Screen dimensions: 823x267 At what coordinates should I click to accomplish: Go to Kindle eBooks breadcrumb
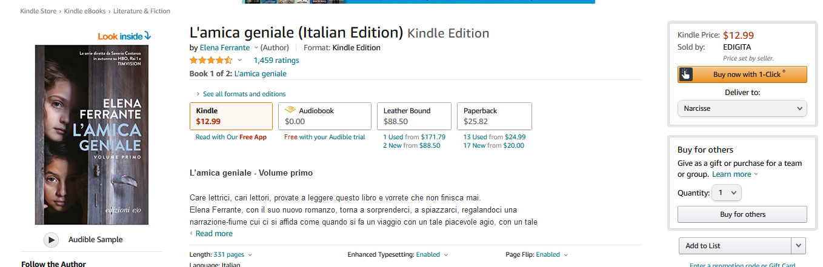click(x=85, y=11)
